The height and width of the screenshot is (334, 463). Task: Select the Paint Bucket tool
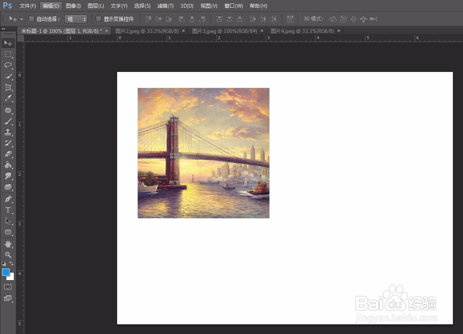point(8,165)
